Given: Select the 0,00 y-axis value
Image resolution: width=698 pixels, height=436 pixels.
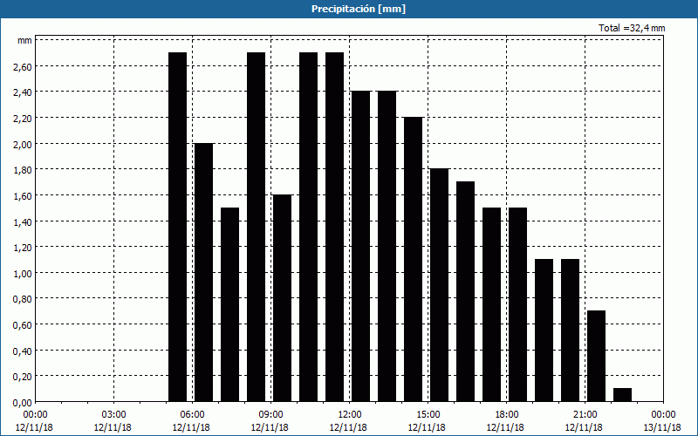Looking at the screenshot, I should click(x=23, y=403).
